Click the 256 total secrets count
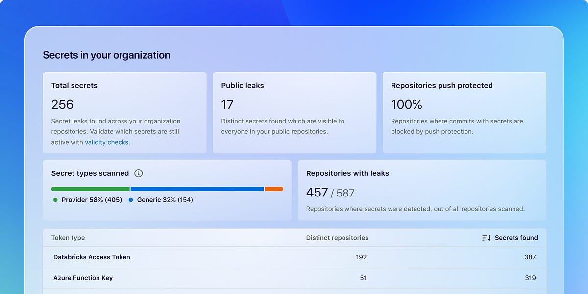 click(x=62, y=104)
